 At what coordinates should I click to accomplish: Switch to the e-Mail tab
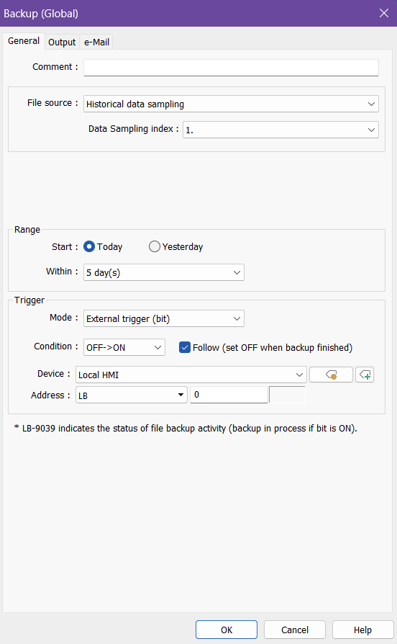click(x=96, y=42)
